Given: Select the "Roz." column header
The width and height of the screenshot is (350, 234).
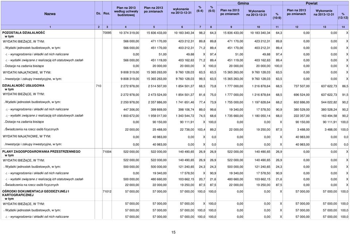Looking at the screenshot, I should pyautogui.click(x=107, y=13).
